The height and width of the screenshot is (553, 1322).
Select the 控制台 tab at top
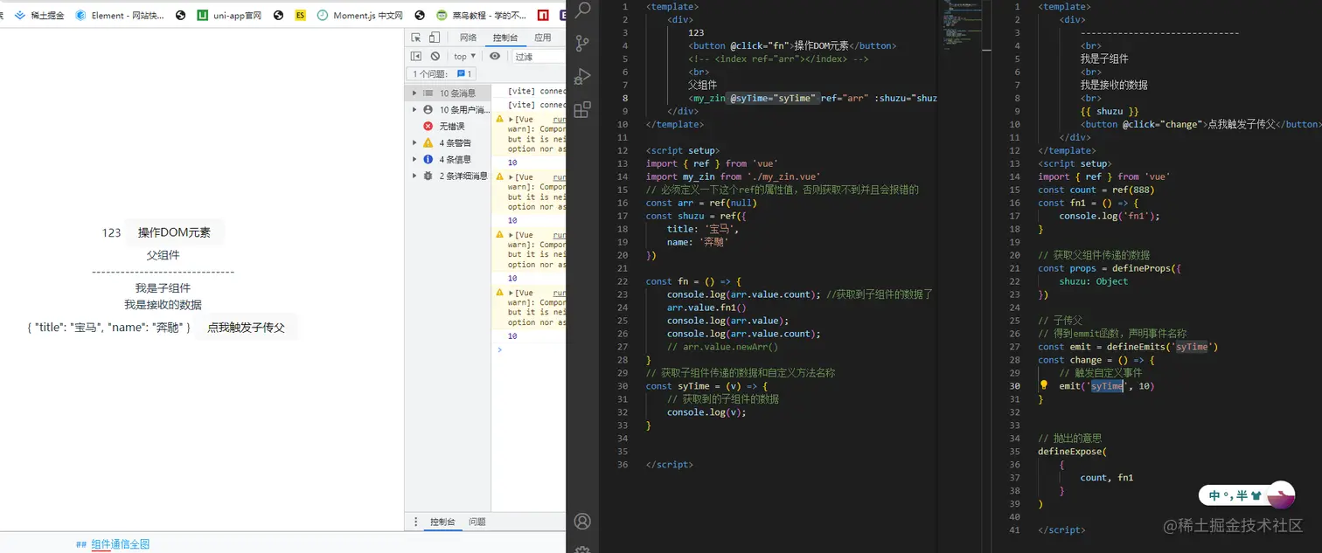505,38
